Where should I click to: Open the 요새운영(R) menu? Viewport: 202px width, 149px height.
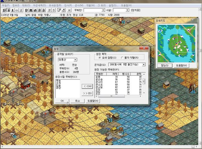(55, 5)
